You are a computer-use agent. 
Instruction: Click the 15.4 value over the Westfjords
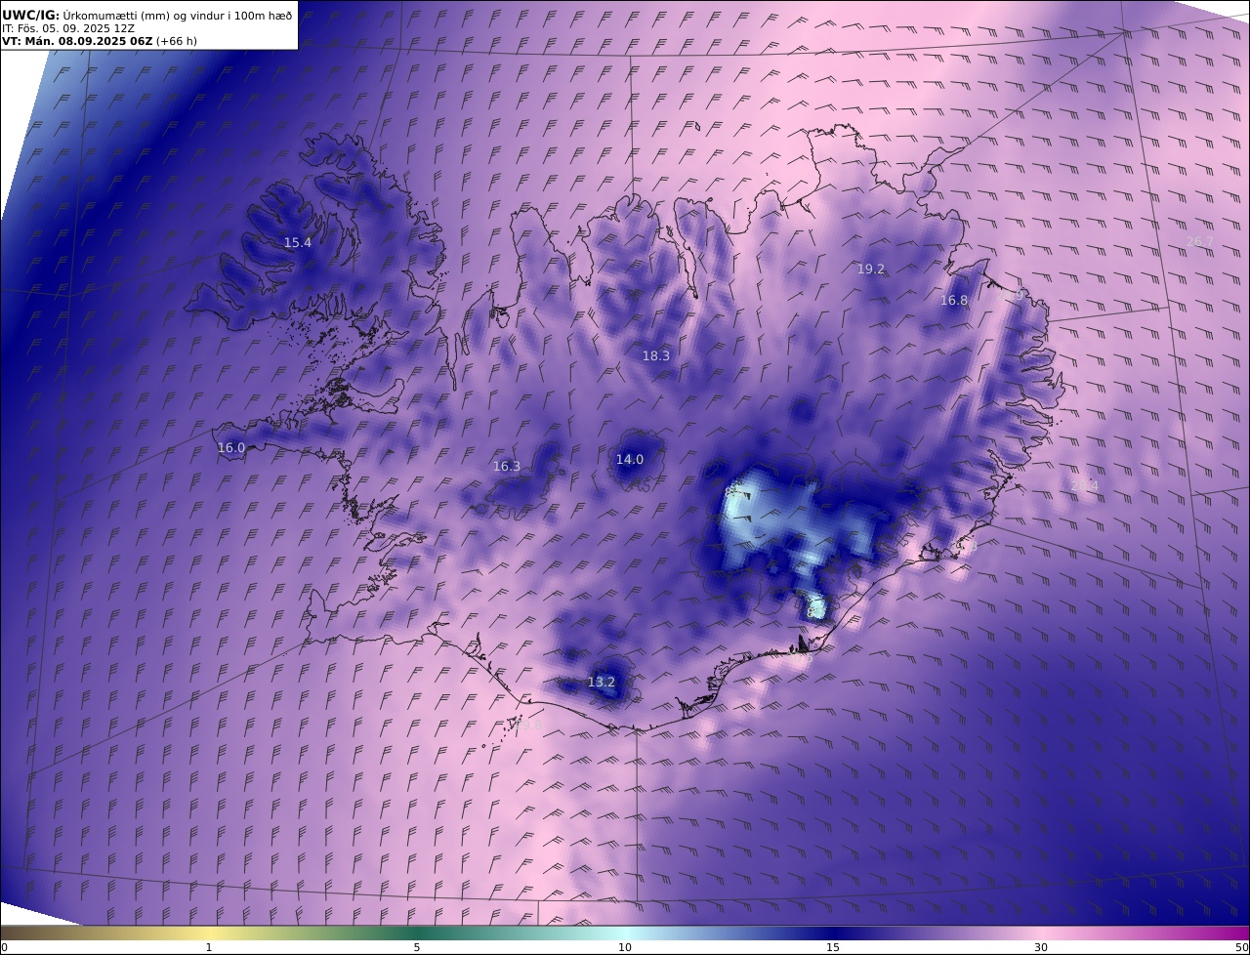(x=298, y=243)
